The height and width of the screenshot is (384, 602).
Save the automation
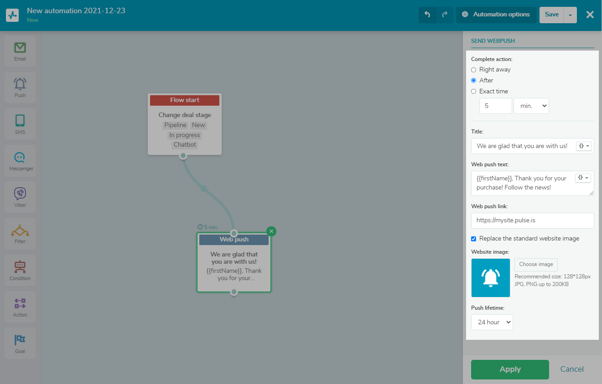tap(552, 15)
